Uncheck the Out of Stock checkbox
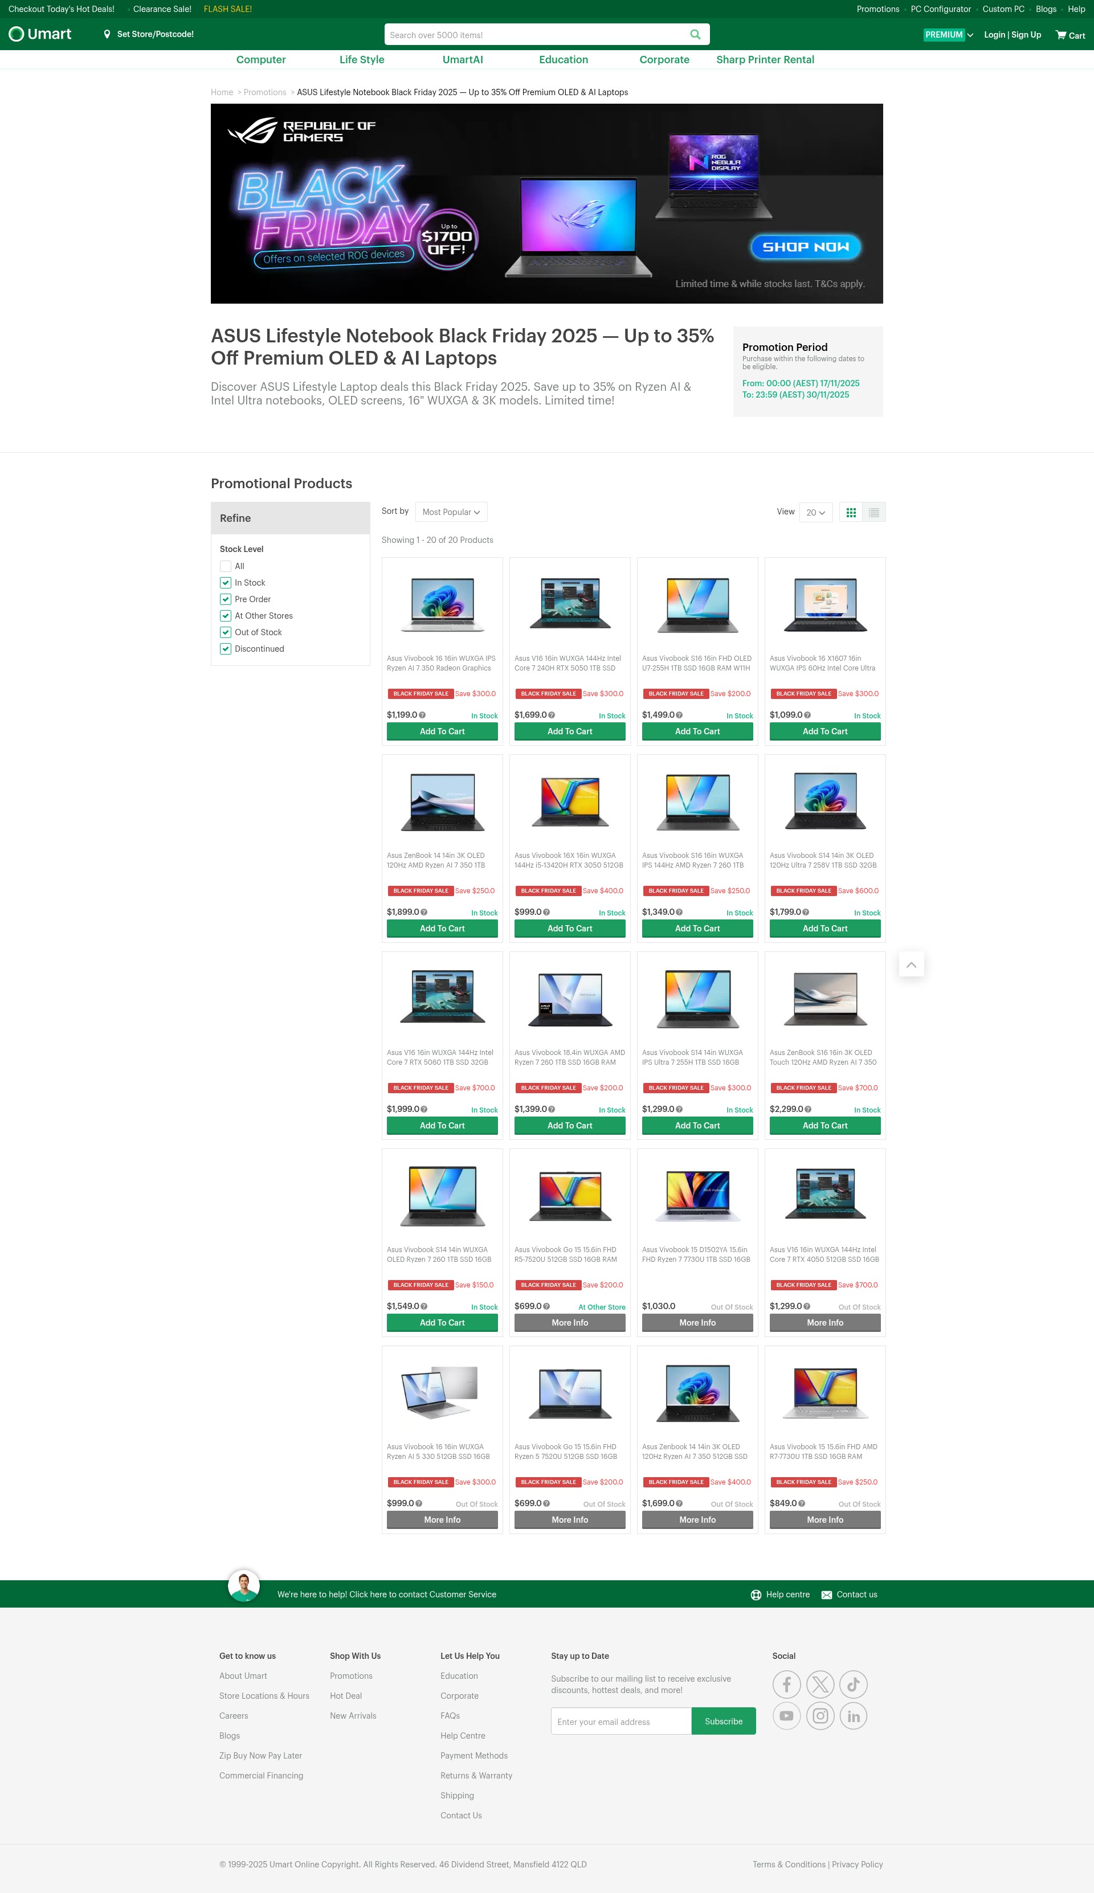1094x1893 pixels. tap(226, 632)
